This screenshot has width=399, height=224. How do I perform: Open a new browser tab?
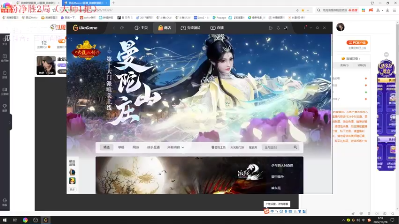pos(113,3)
